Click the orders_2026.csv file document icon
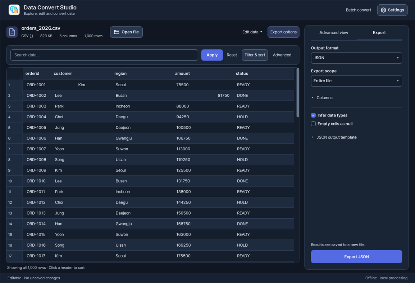 click(12, 32)
